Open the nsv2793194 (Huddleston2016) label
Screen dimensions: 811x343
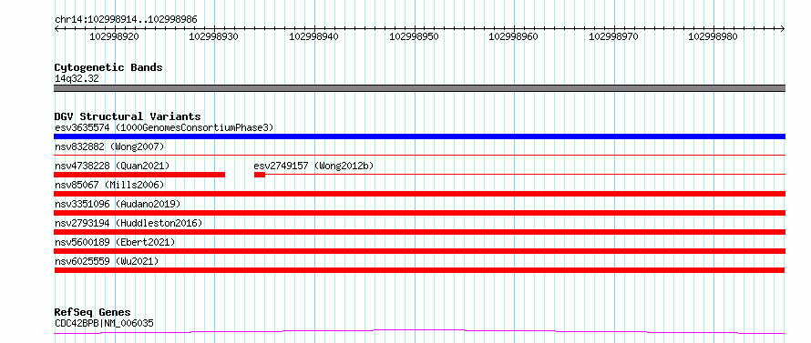pyautogui.click(x=128, y=223)
